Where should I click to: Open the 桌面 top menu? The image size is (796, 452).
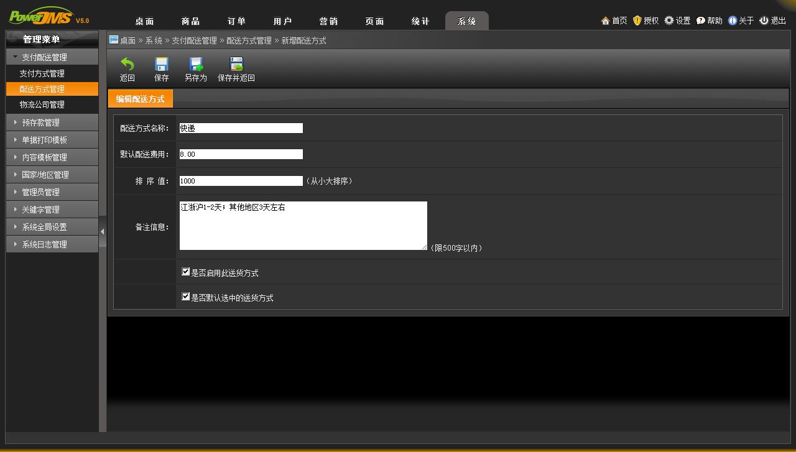144,21
